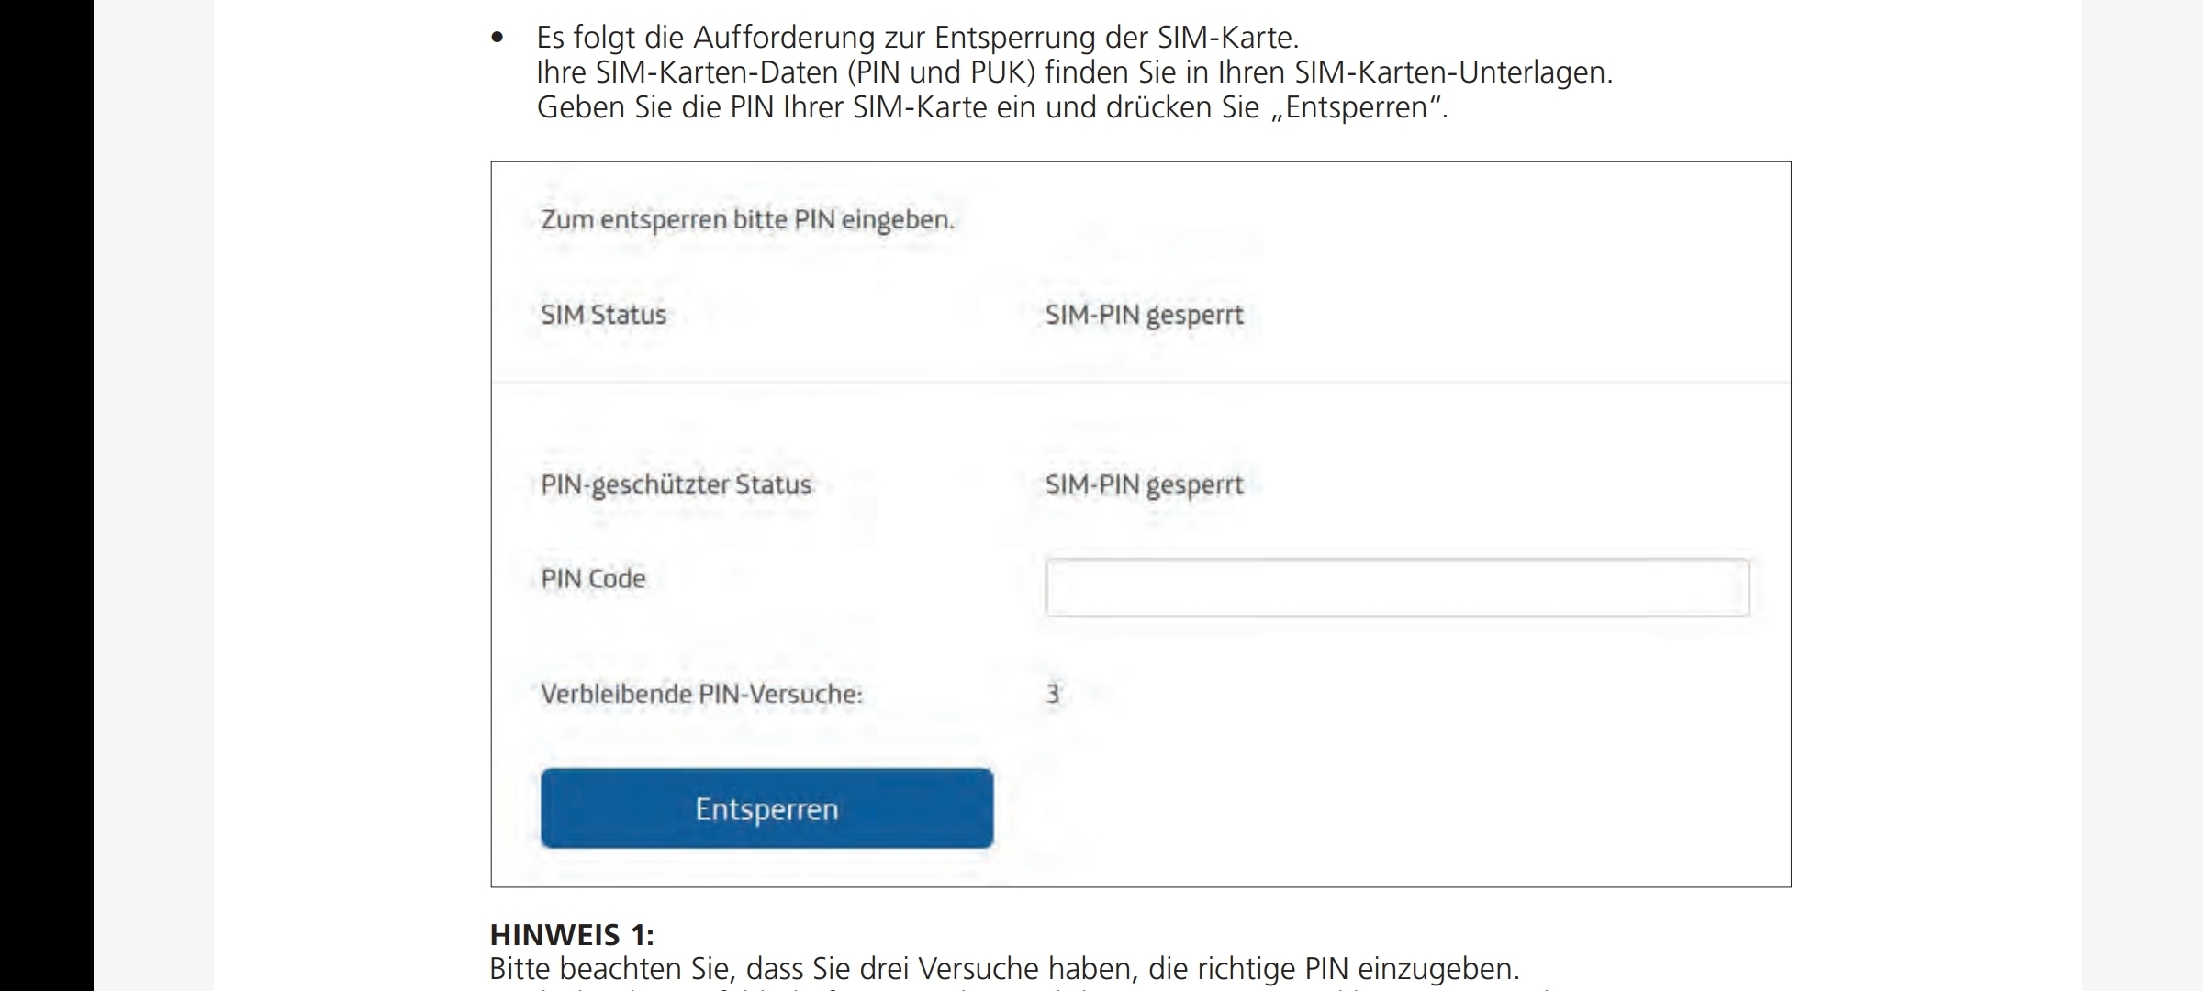Click the grey margin right of the page

point(2141,495)
